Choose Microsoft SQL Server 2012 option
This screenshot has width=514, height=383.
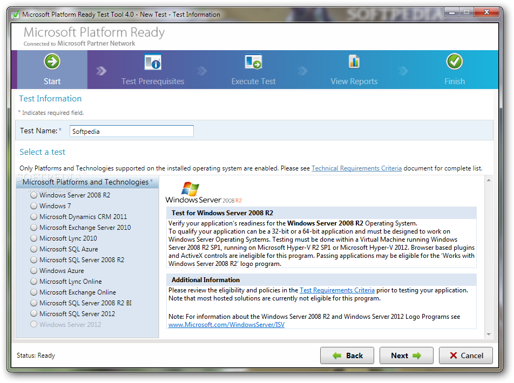pyautogui.click(x=33, y=314)
